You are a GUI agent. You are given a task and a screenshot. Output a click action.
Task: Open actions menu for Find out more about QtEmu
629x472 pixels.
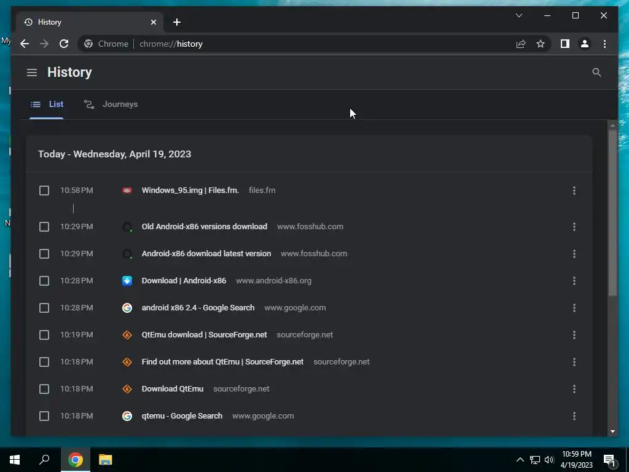click(x=574, y=362)
